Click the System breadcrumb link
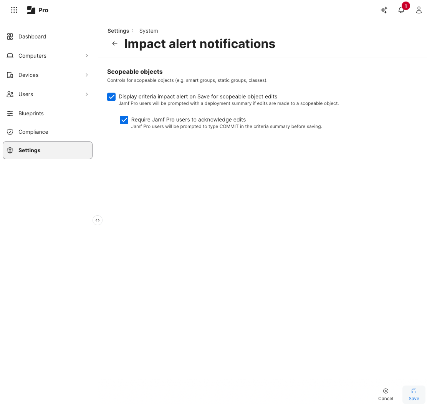This screenshot has width=427, height=404. point(149,31)
